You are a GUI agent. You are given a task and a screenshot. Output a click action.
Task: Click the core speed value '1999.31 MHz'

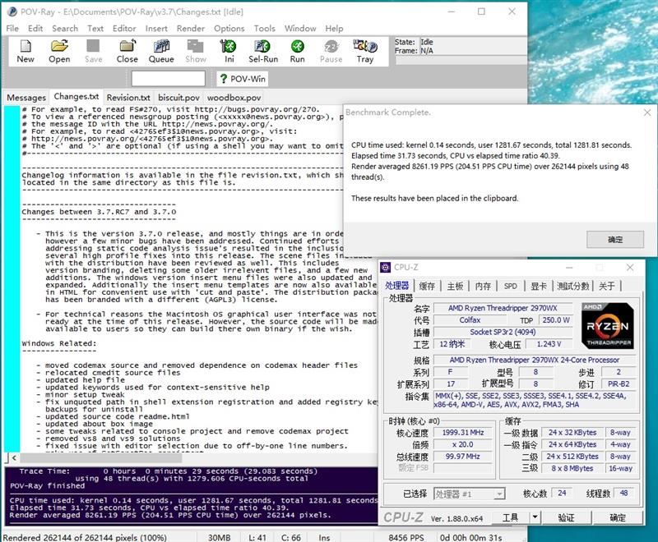coord(462,433)
